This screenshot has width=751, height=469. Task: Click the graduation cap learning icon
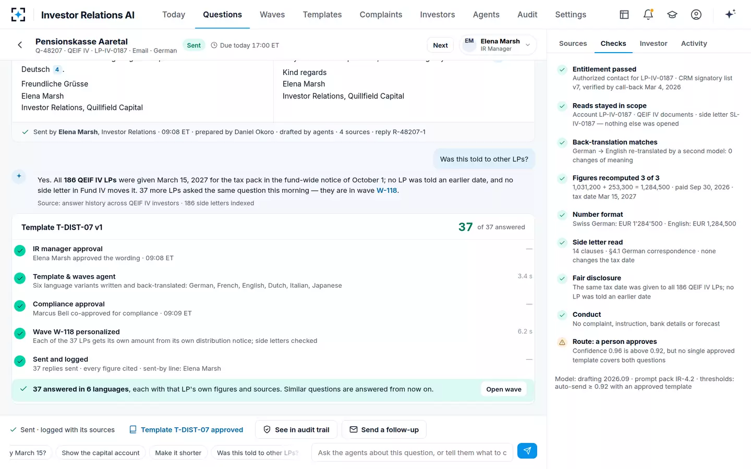pyautogui.click(x=672, y=15)
